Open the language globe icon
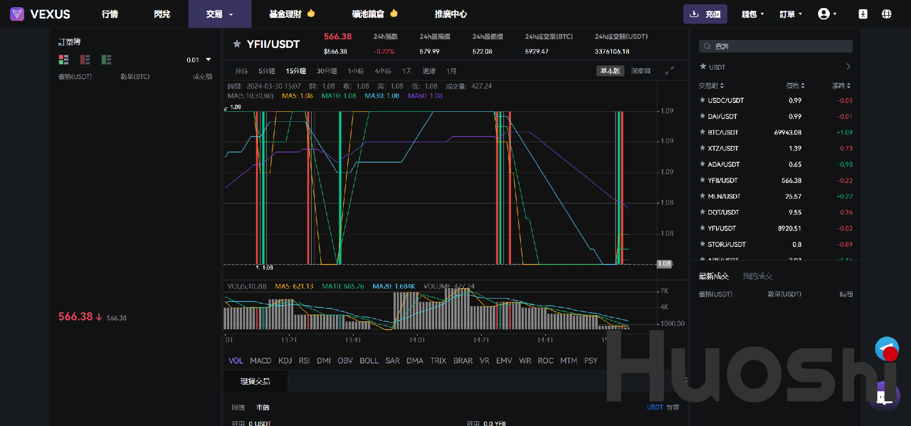Viewport: 911px width, 426px height. [x=886, y=14]
